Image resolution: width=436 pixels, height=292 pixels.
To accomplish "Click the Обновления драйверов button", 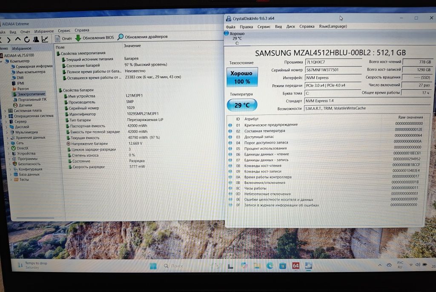I will [143, 37].
